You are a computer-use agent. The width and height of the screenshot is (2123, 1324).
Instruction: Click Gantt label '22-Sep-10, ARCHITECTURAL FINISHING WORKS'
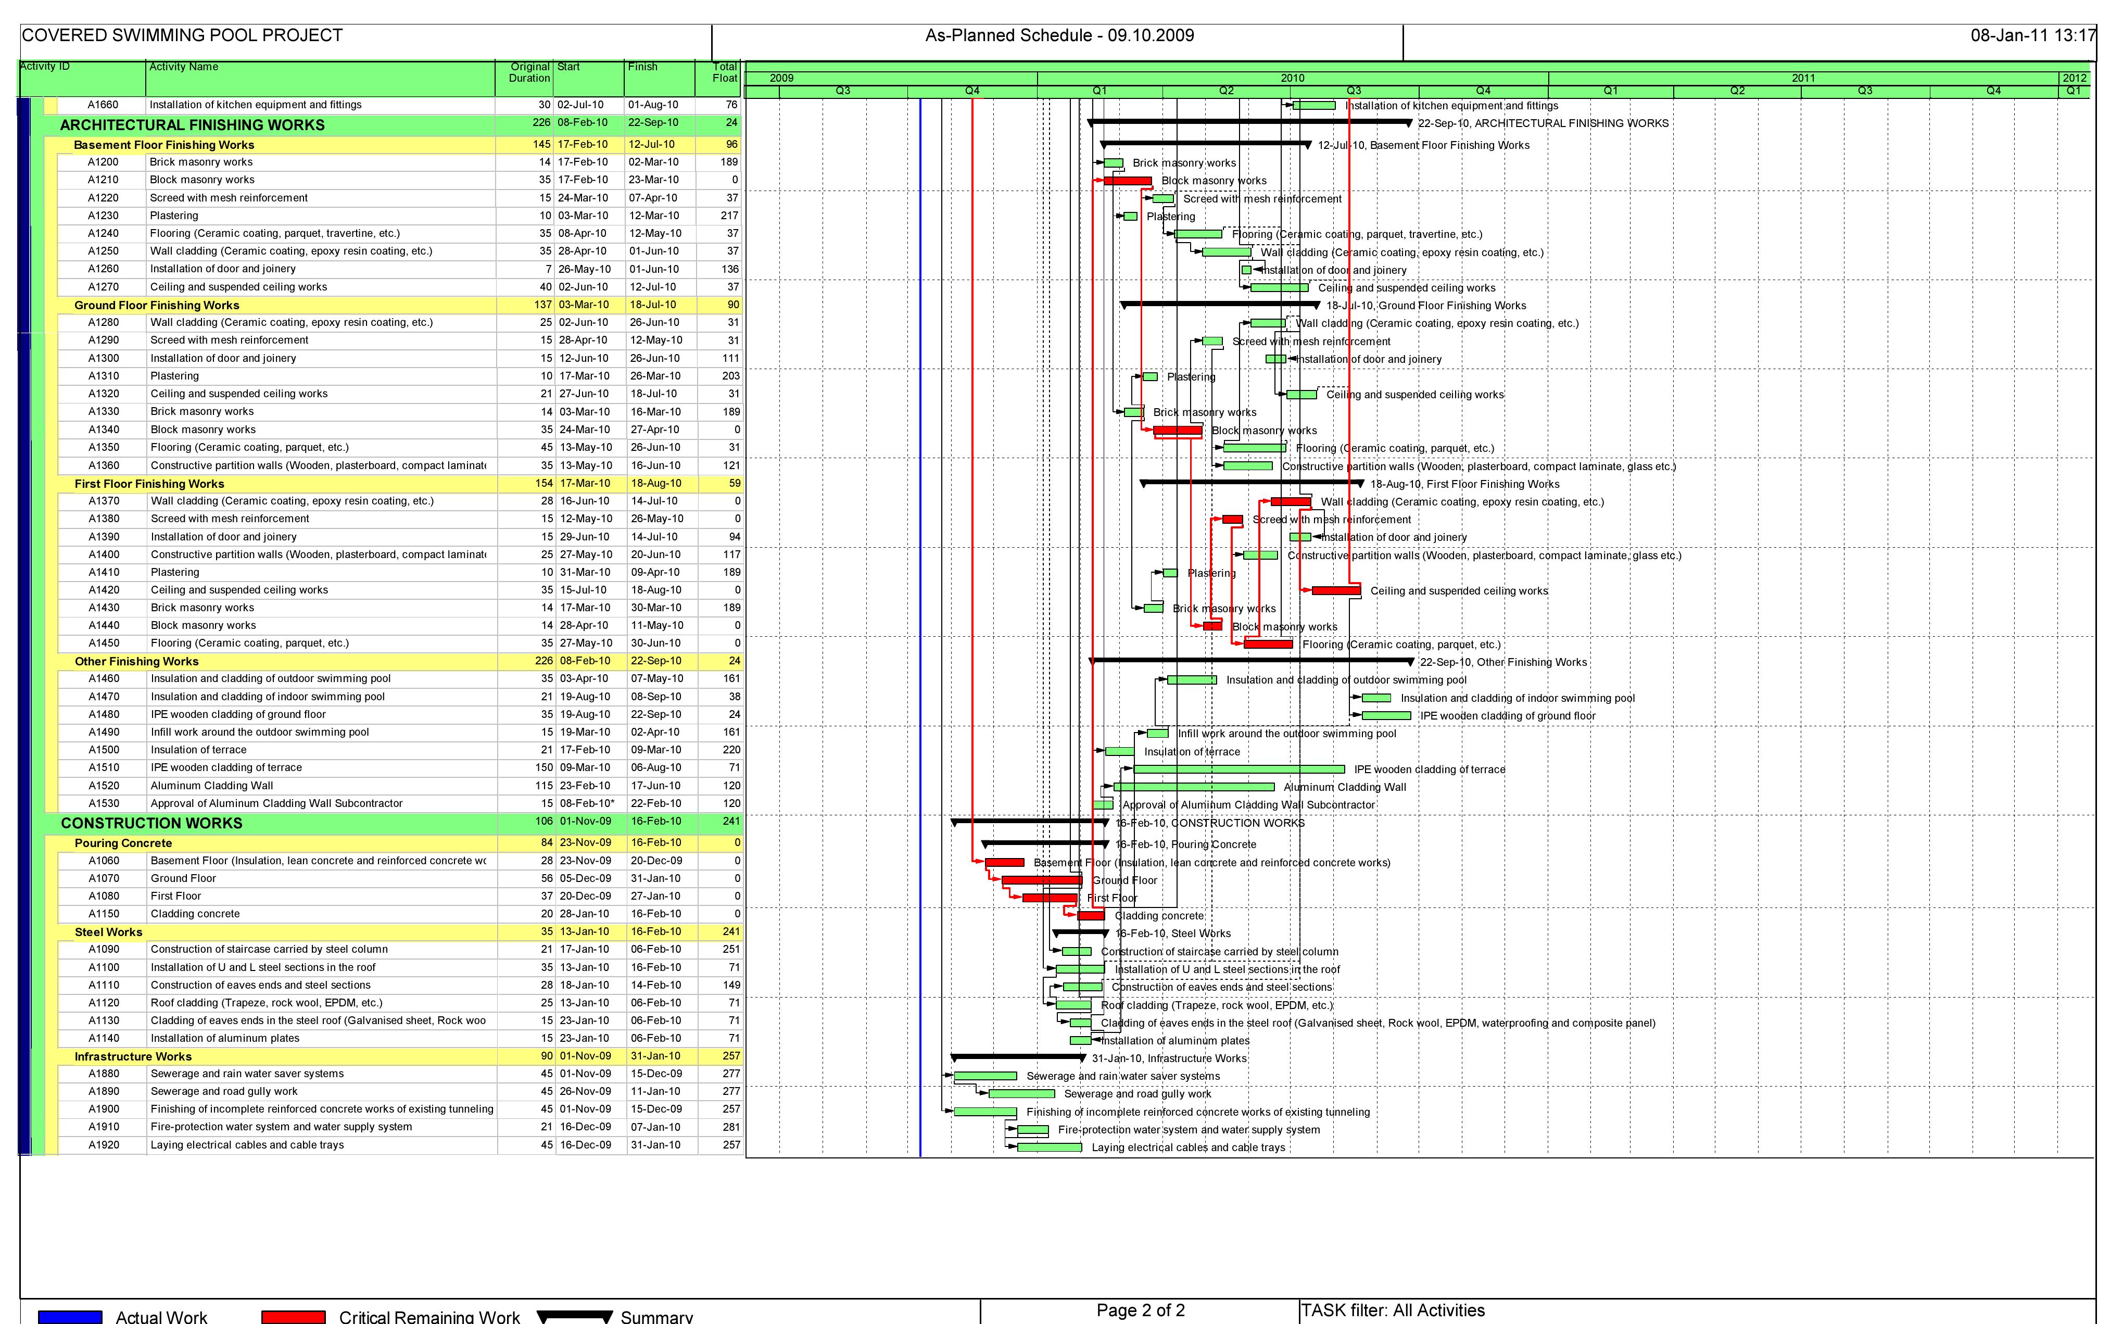click(x=1544, y=123)
